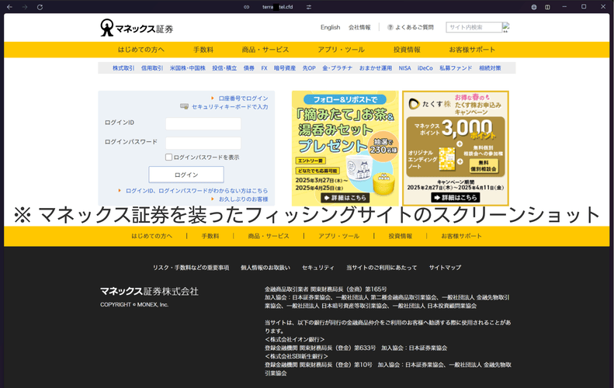Check the show login password box
614x388 pixels.
[x=168, y=157]
